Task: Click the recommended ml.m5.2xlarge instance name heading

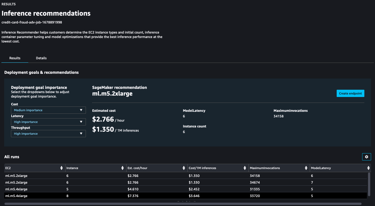Action: coord(112,94)
